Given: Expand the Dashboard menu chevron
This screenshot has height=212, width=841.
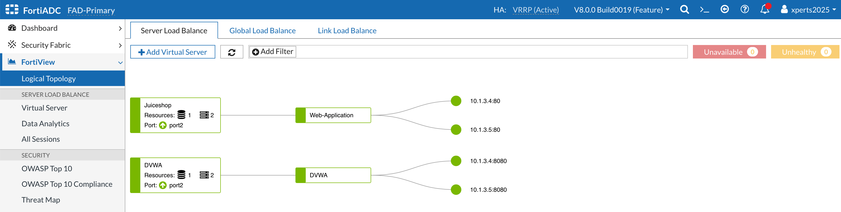Looking at the screenshot, I should pyautogui.click(x=120, y=28).
